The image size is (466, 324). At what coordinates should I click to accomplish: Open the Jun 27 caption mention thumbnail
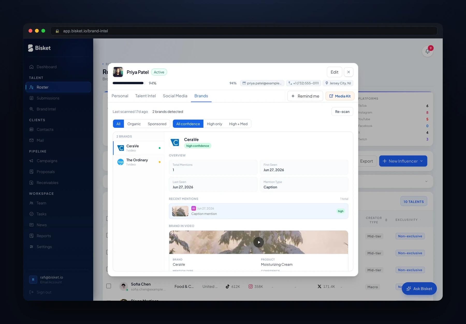(180, 211)
